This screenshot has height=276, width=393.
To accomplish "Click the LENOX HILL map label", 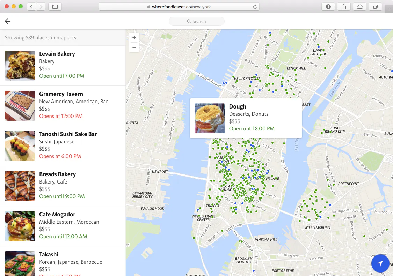I will [x=296, y=68].
